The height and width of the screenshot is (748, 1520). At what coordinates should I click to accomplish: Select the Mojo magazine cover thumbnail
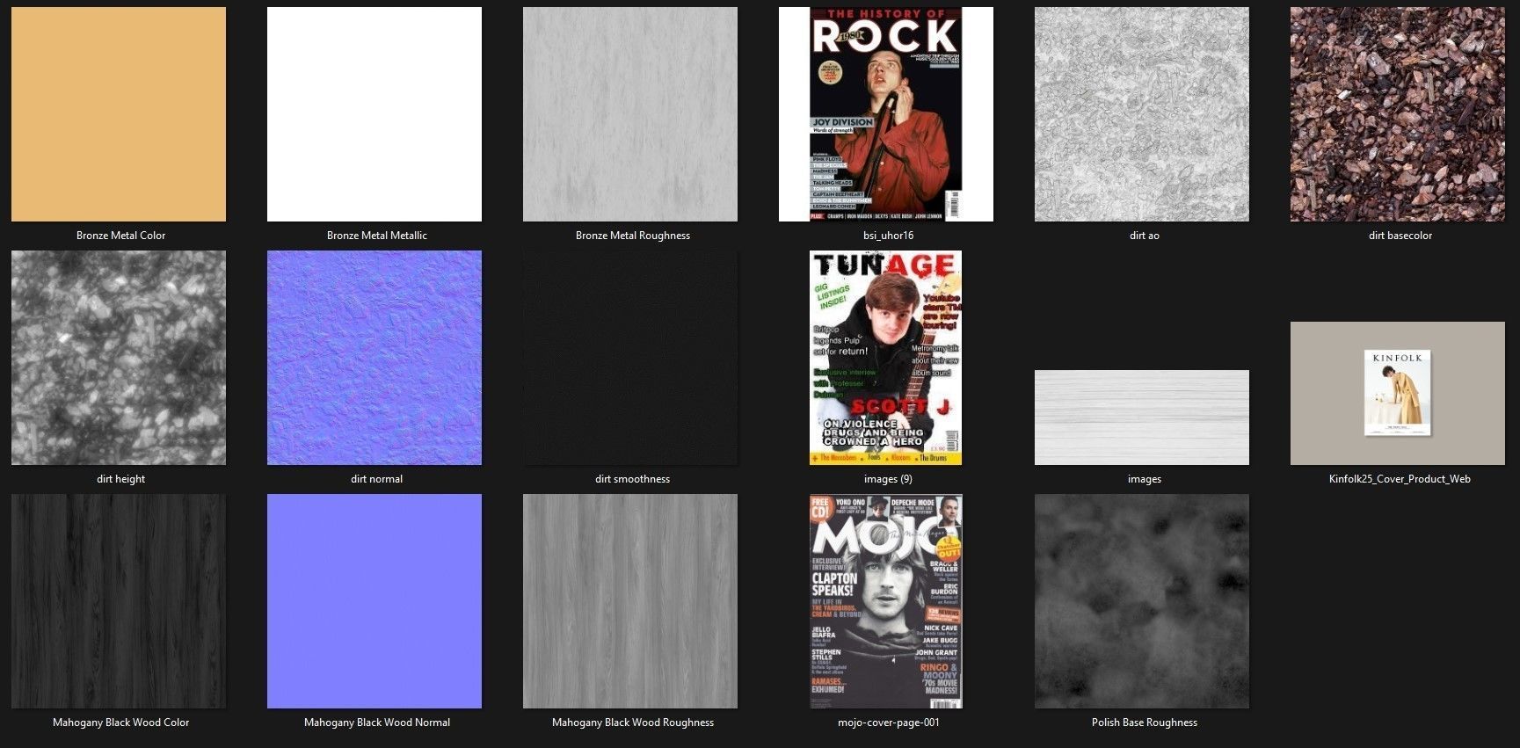[x=886, y=601]
